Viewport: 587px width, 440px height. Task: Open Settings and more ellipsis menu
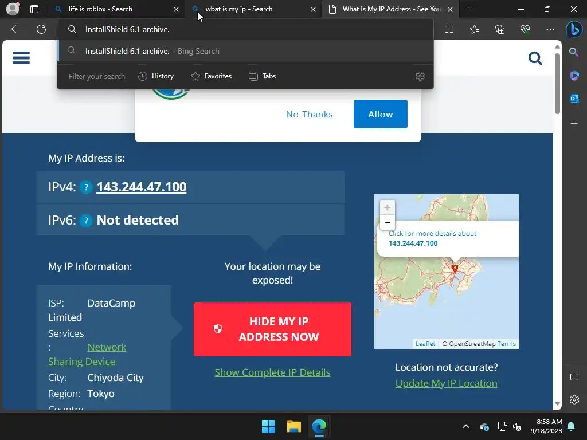pos(550,29)
